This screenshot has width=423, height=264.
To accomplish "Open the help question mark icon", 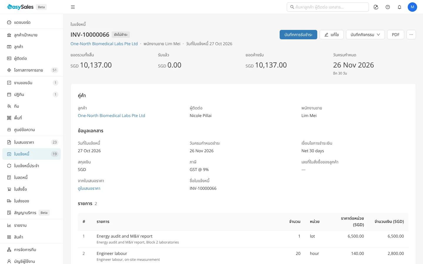I will (388, 7).
